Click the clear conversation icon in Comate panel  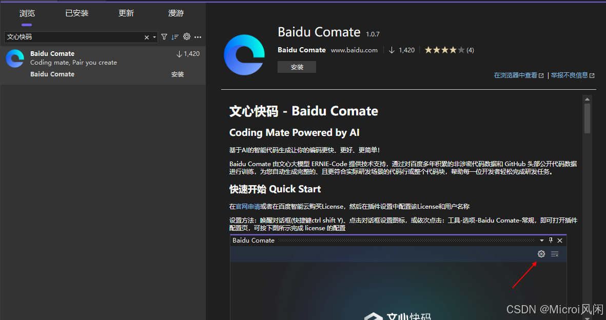pos(555,254)
